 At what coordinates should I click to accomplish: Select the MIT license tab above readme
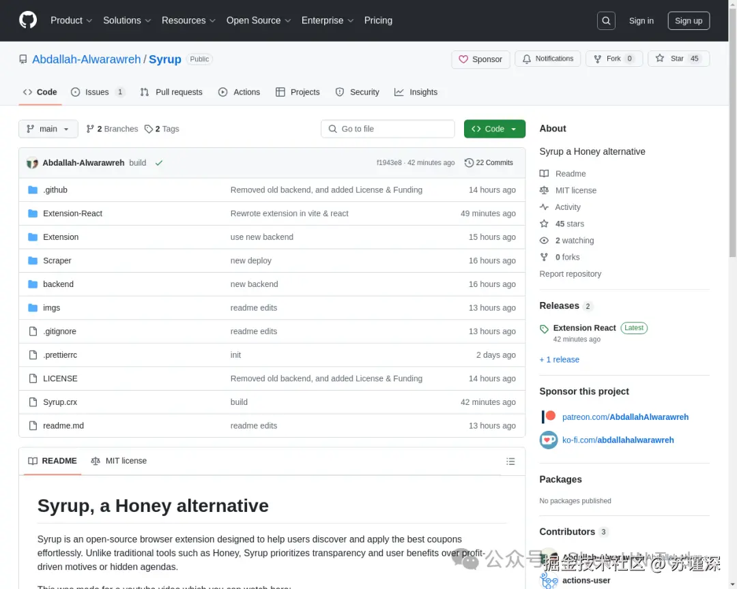pos(119,461)
